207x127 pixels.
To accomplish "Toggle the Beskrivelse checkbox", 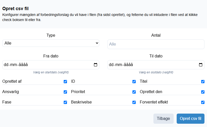I will pyautogui.click(x=134, y=102).
